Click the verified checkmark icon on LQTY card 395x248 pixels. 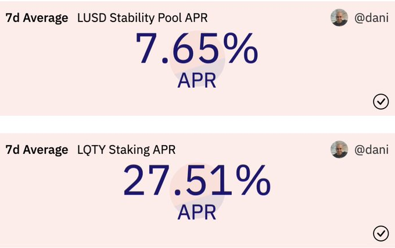tap(380, 233)
